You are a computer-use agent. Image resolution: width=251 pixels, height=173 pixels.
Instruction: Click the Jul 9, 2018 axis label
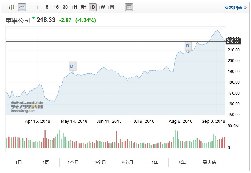tap(144, 121)
